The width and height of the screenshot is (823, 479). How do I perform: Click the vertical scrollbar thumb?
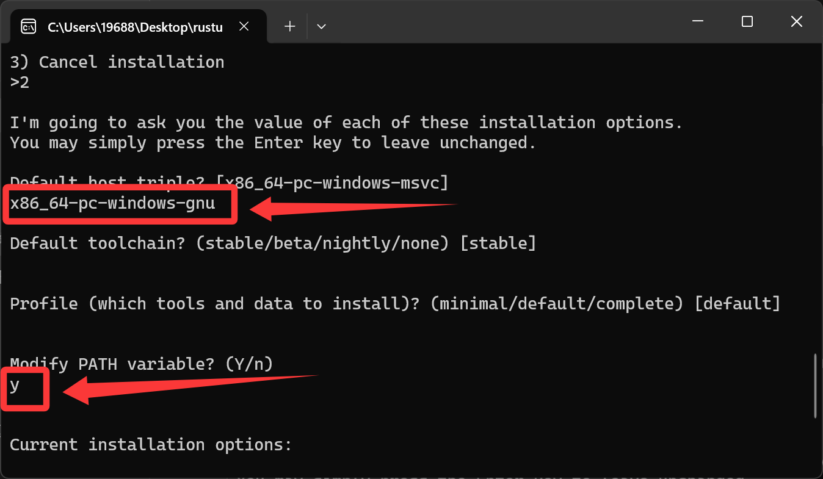click(x=816, y=386)
